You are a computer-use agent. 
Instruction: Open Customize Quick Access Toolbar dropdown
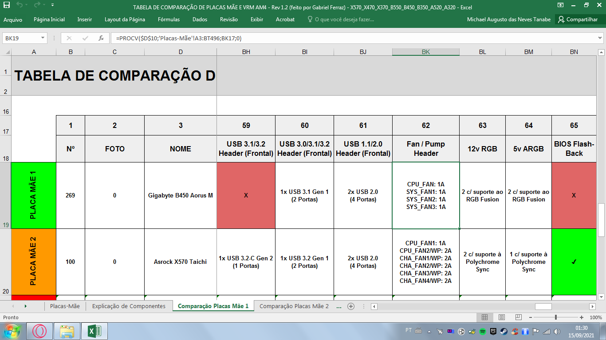point(52,5)
